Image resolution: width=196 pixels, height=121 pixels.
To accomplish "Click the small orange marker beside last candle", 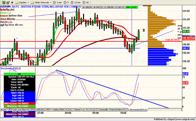I will pos(144,30).
